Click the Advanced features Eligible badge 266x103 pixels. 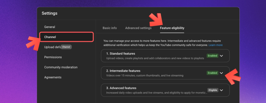point(212,90)
